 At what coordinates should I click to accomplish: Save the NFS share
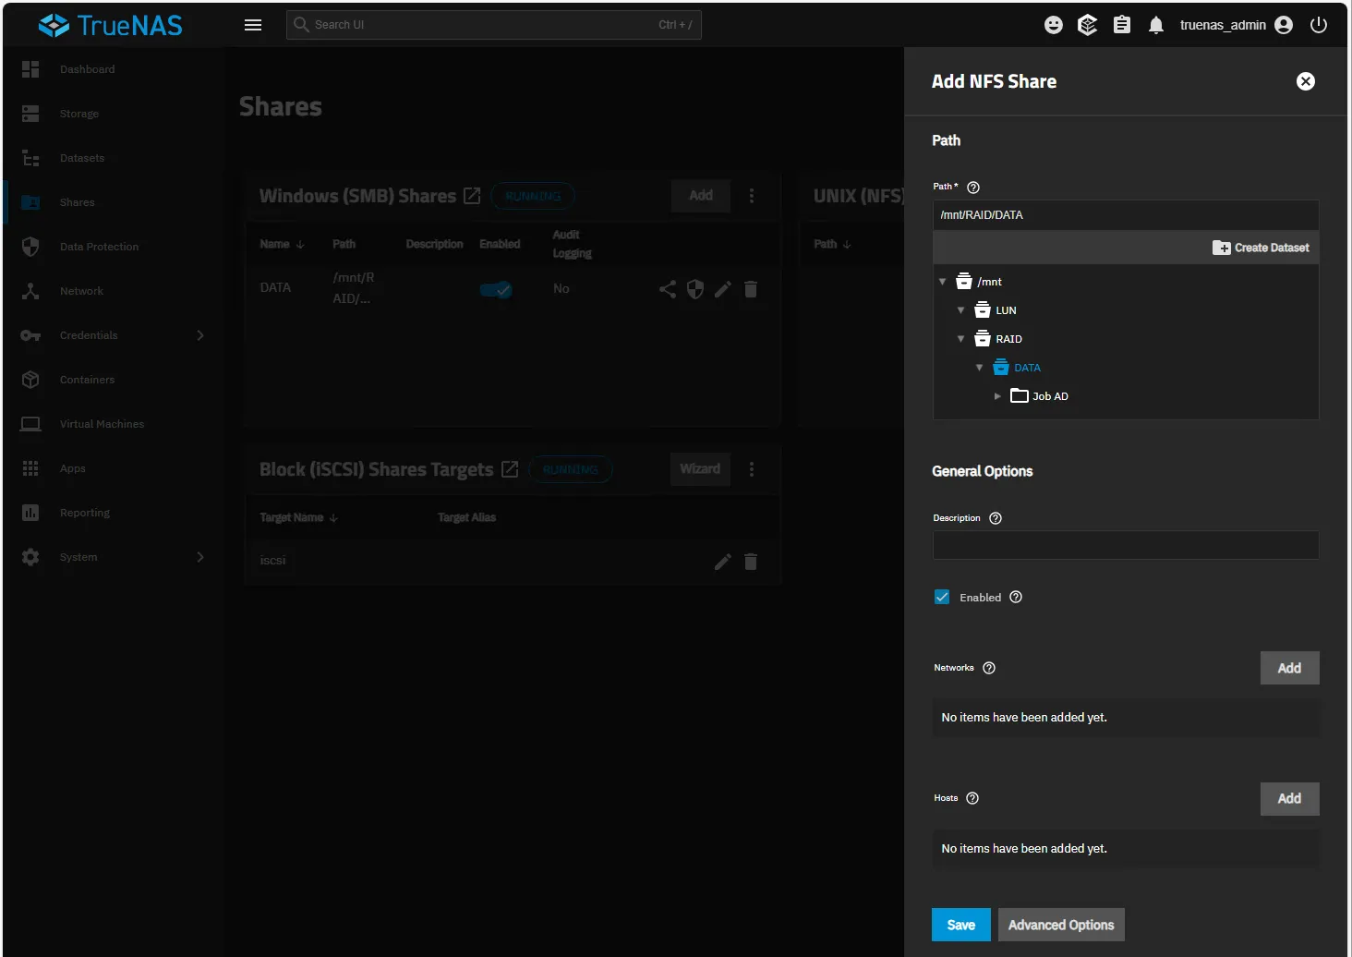[x=960, y=925]
